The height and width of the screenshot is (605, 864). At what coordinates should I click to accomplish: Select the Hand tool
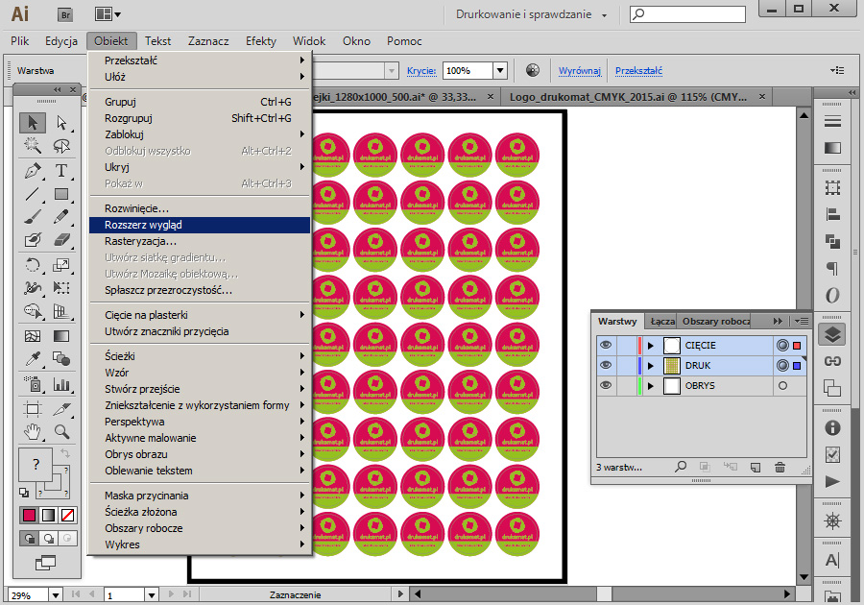pos(33,432)
